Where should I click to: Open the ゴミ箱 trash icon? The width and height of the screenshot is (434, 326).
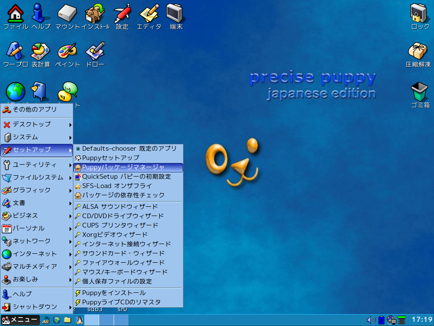pyautogui.click(x=419, y=92)
